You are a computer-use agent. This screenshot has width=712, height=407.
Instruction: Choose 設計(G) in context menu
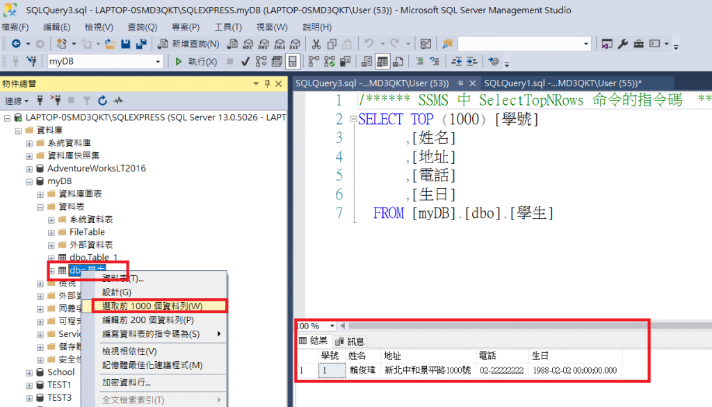(154, 292)
